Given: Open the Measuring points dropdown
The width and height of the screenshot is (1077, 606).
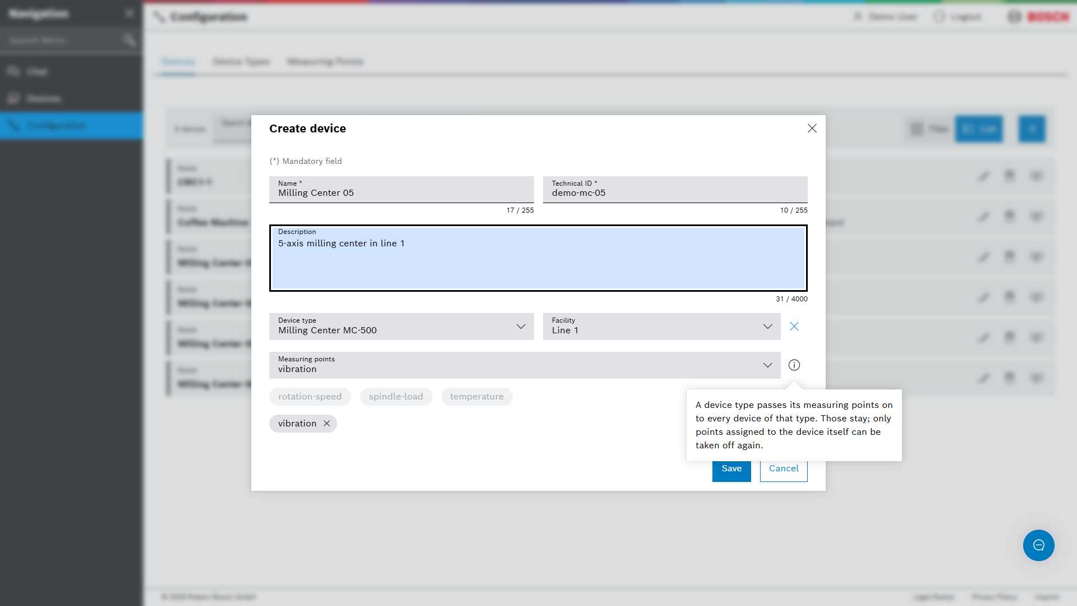Looking at the screenshot, I should point(525,365).
